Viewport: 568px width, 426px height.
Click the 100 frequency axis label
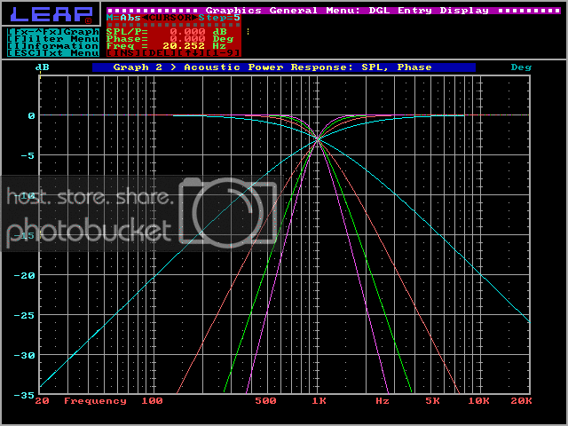click(152, 401)
